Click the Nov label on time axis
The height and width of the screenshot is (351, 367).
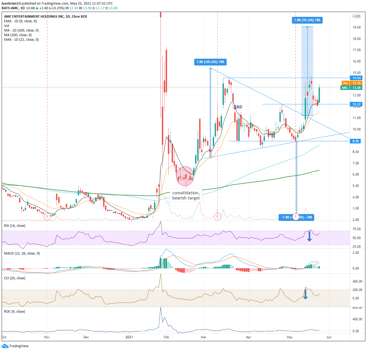point(47,337)
